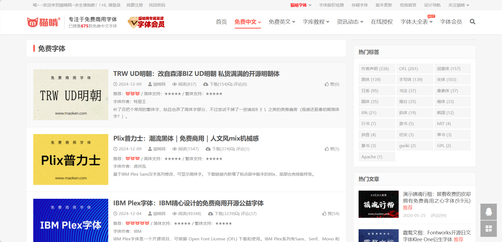
Task: Select the 日系 (95) tag
Action: pyautogui.click(x=377, y=91)
